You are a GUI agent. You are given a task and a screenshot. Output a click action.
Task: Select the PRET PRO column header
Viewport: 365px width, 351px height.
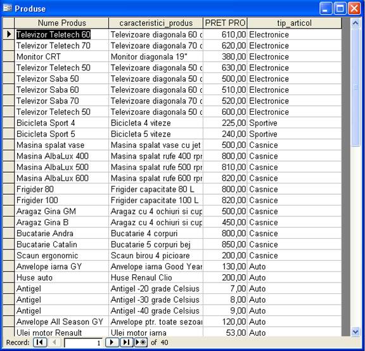point(225,23)
